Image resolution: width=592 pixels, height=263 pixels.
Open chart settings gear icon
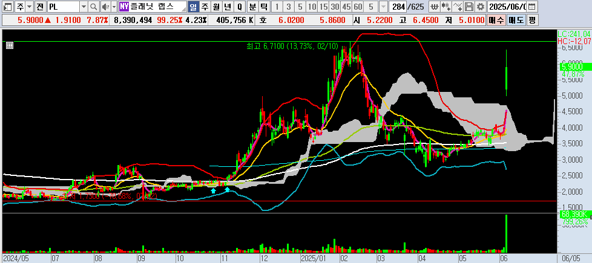pyautogui.click(x=480, y=7)
